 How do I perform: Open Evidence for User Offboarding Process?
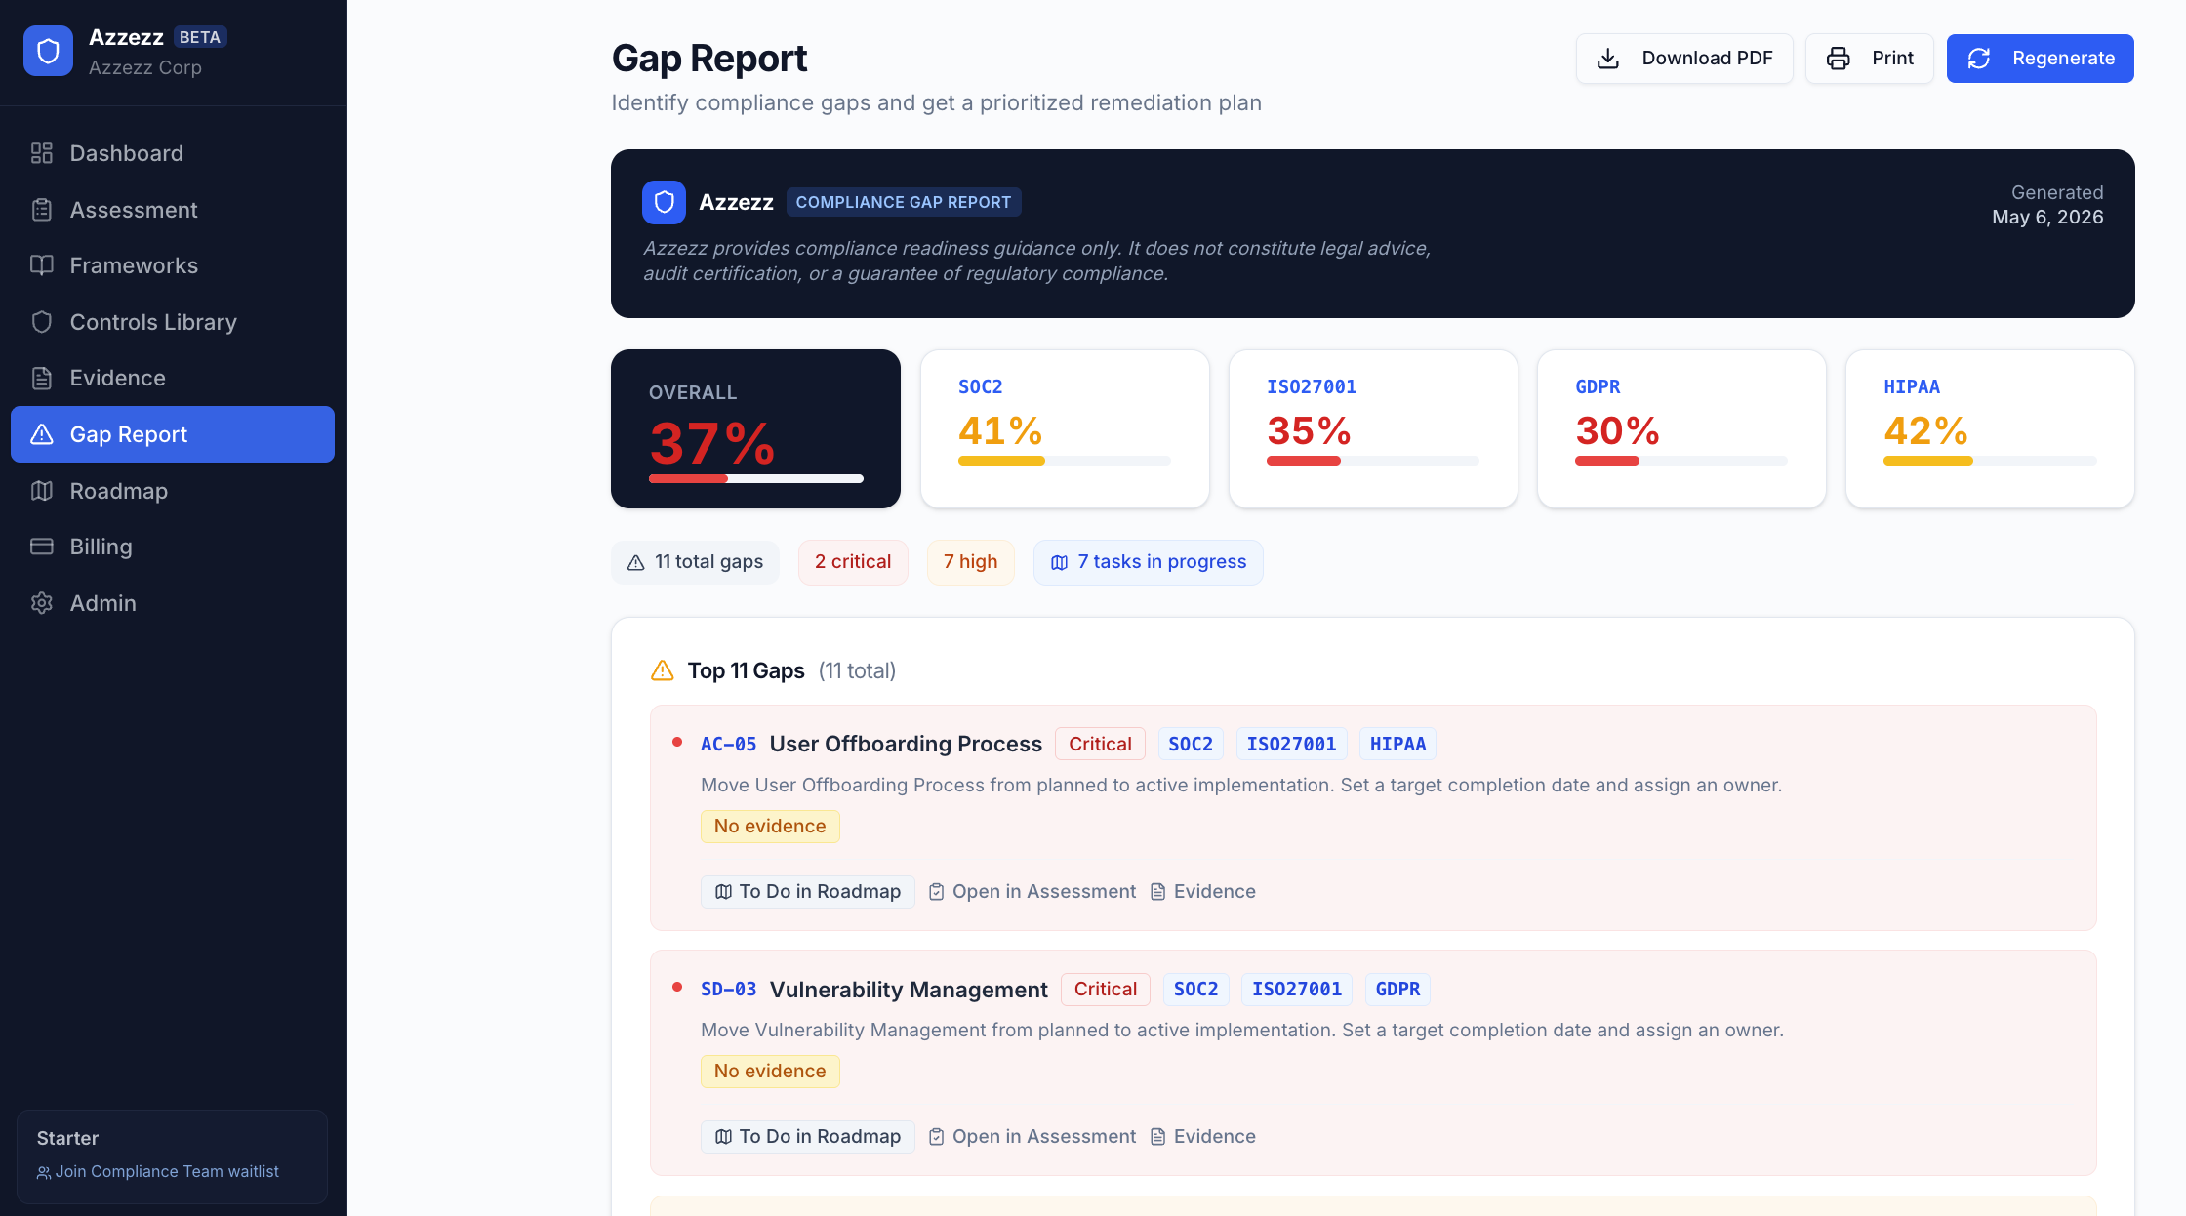click(x=1203, y=892)
